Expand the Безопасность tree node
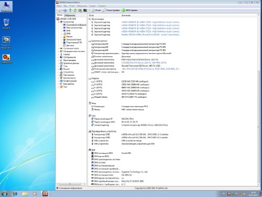262x197 pixels. 58,78
